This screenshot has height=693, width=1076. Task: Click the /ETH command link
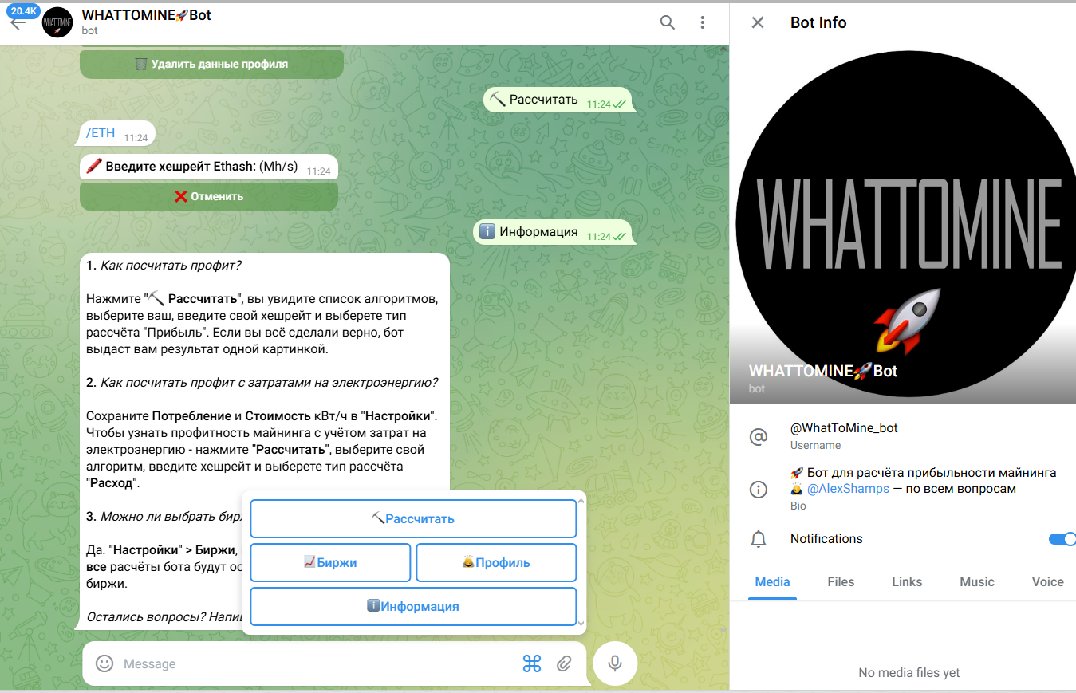coord(101,133)
